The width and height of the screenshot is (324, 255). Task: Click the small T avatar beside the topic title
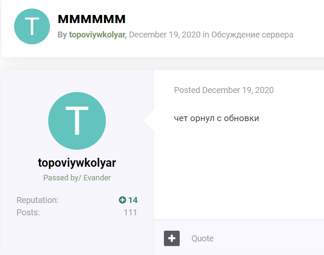point(32,26)
